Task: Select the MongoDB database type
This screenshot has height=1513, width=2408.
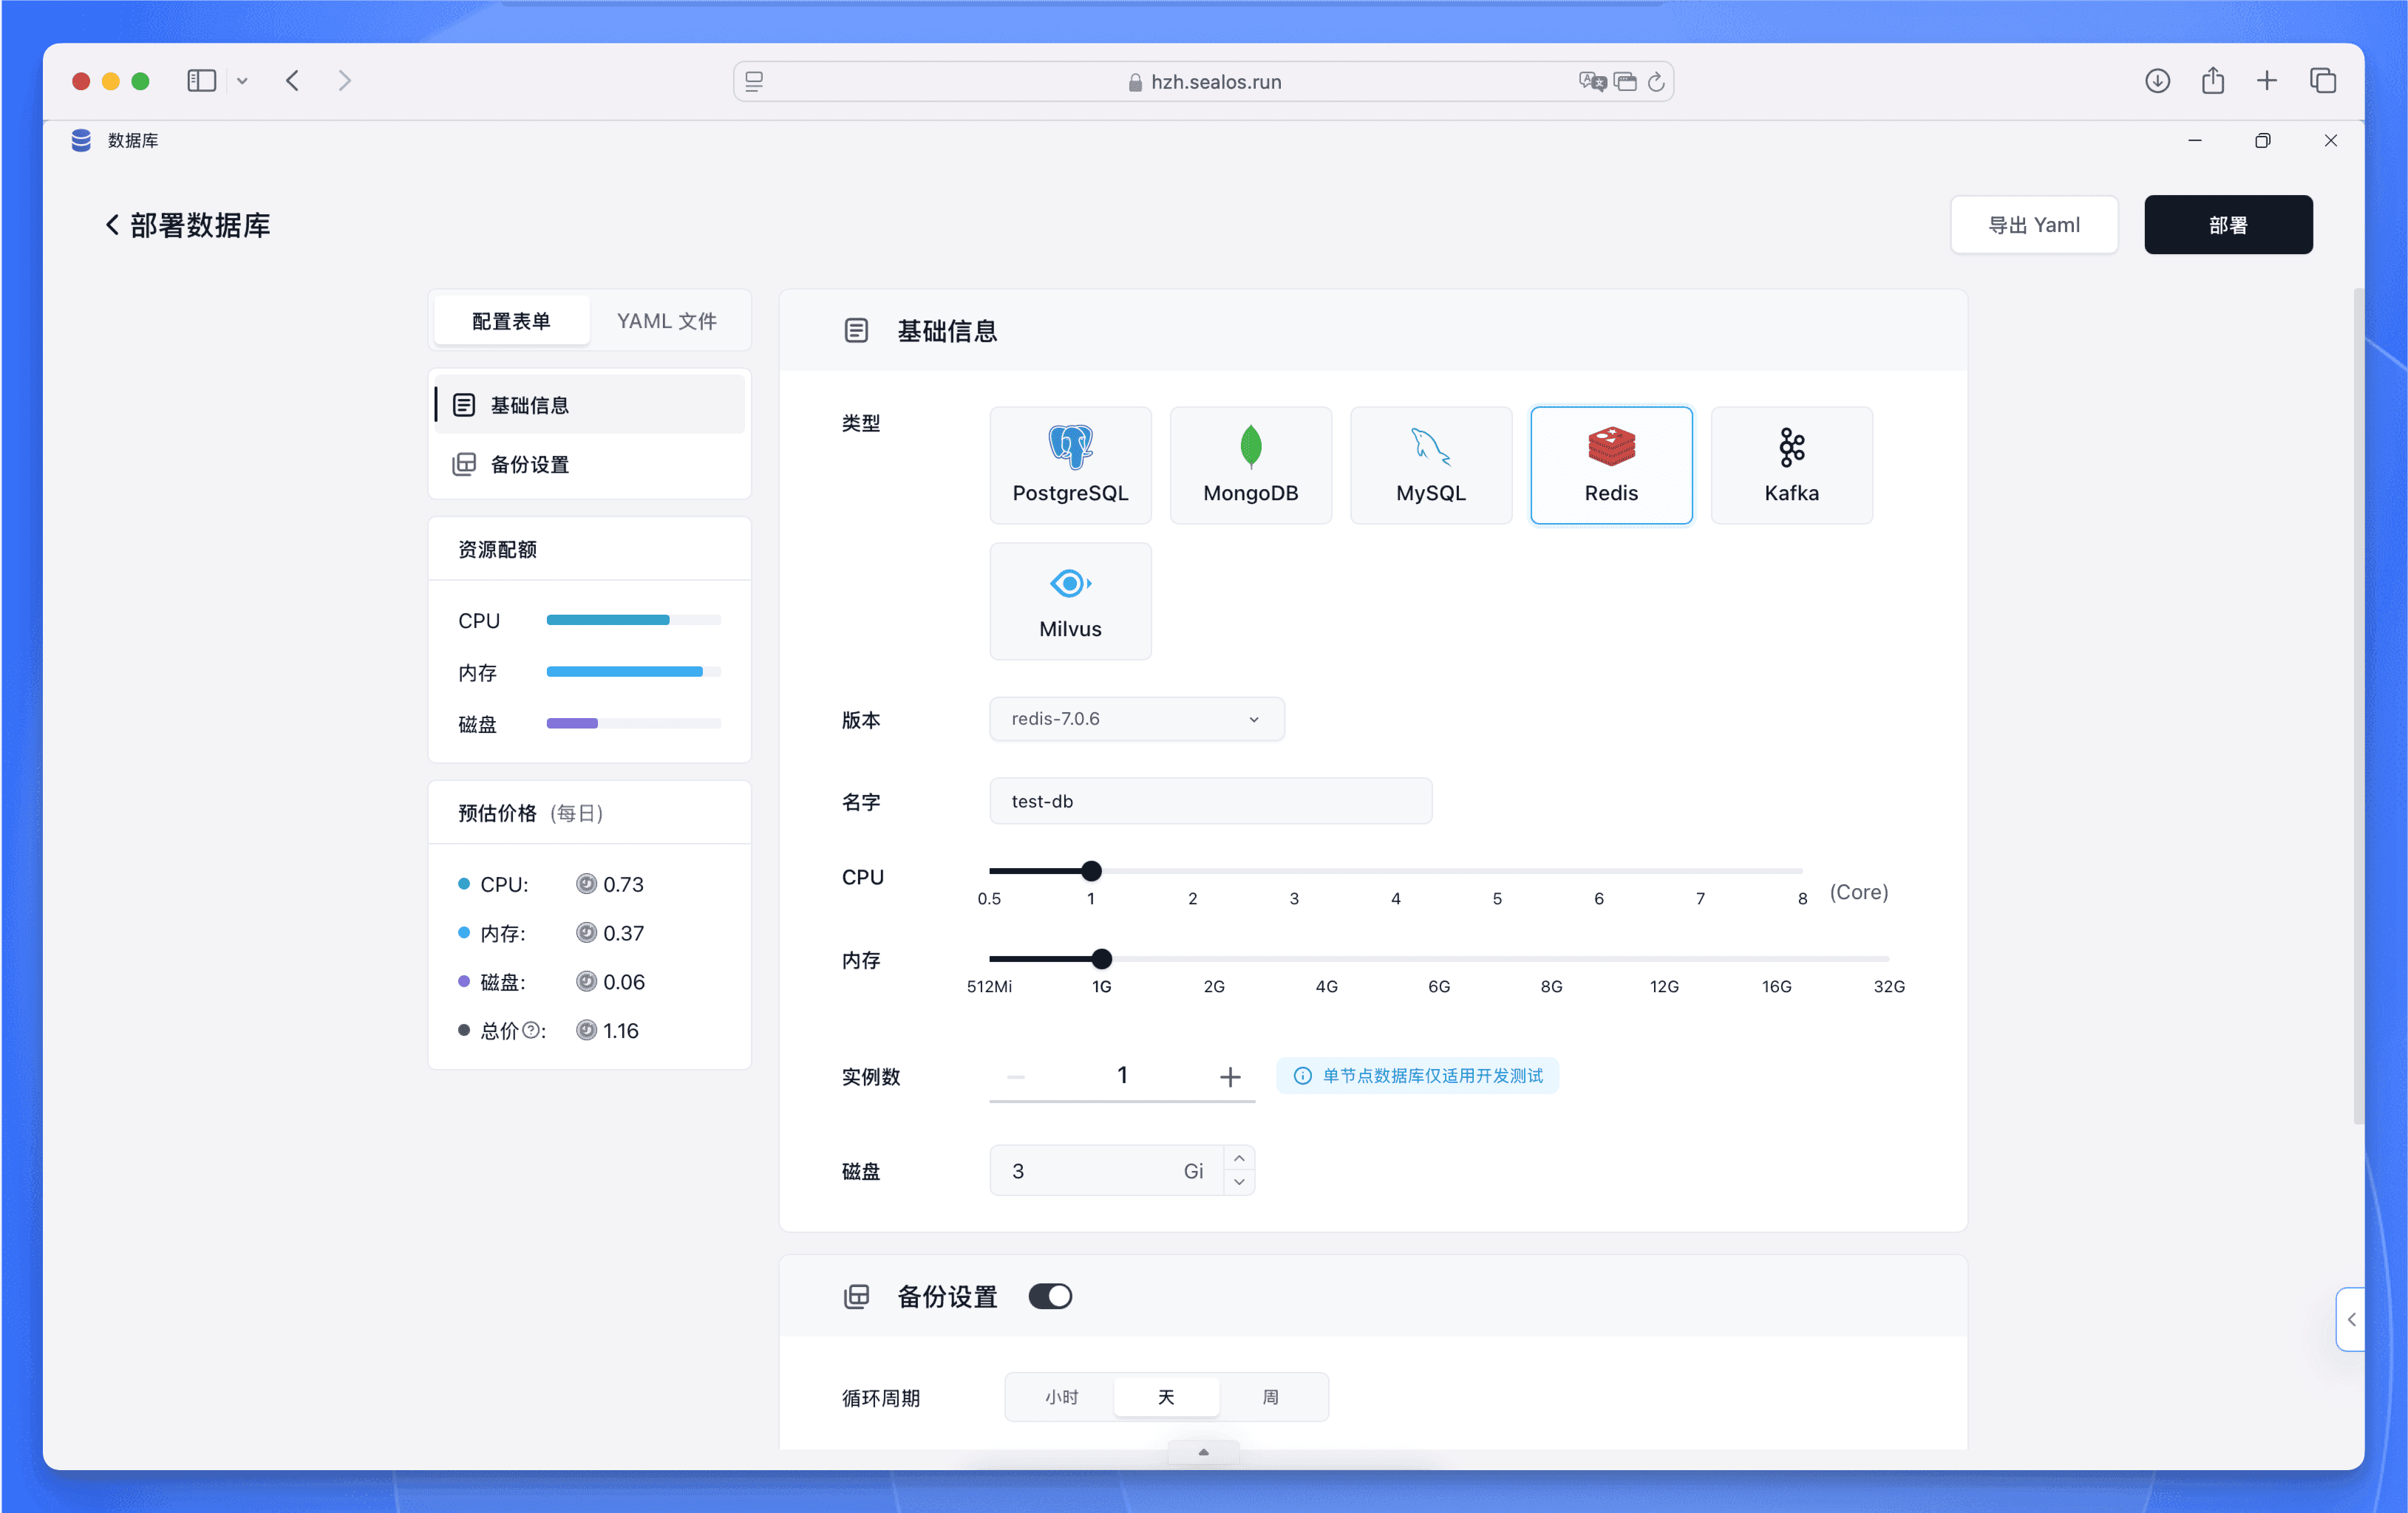Action: pyautogui.click(x=1250, y=465)
